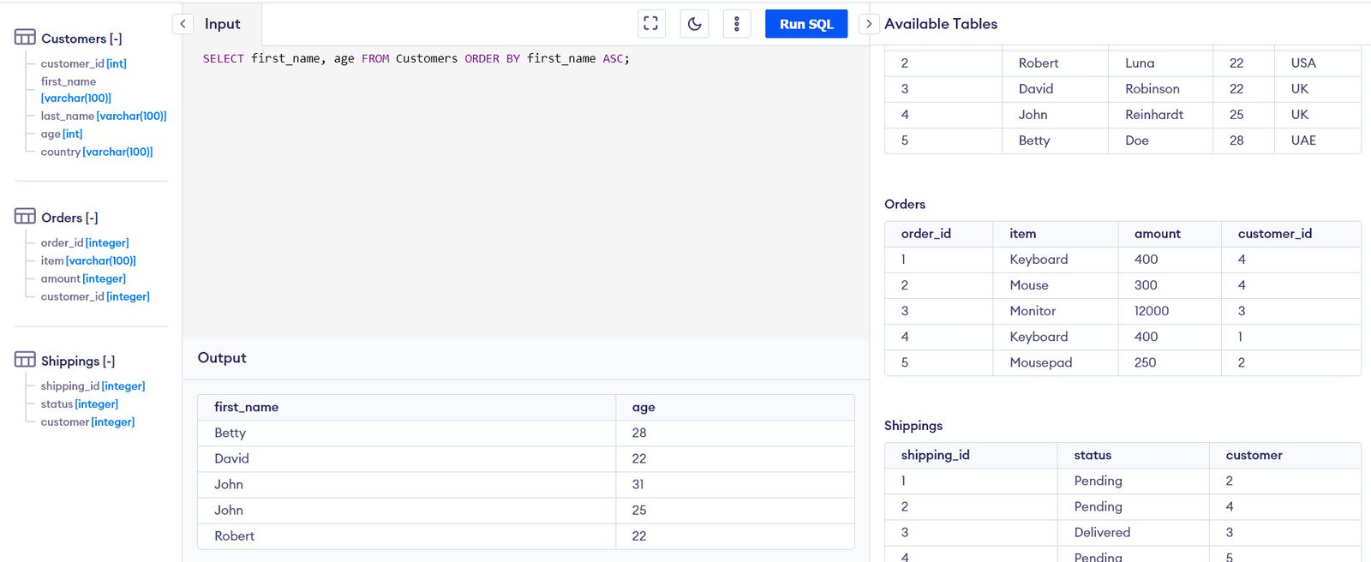Click Monitor item in Orders table
The image size is (1371, 562).
pos(1033,310)
